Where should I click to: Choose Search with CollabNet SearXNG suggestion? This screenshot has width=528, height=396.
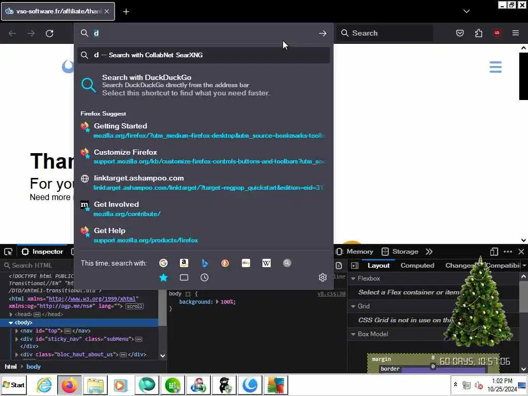pyautogui.click(x=203, y=55)
